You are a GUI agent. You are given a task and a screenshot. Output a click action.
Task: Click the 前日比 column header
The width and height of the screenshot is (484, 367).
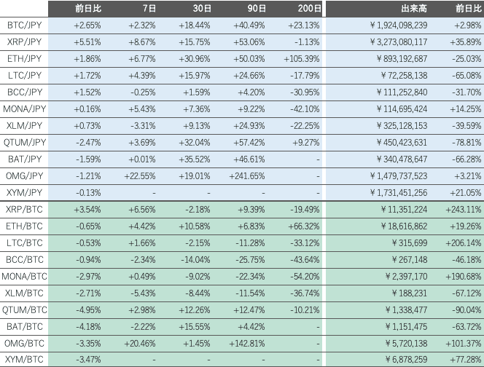[88, 9]
